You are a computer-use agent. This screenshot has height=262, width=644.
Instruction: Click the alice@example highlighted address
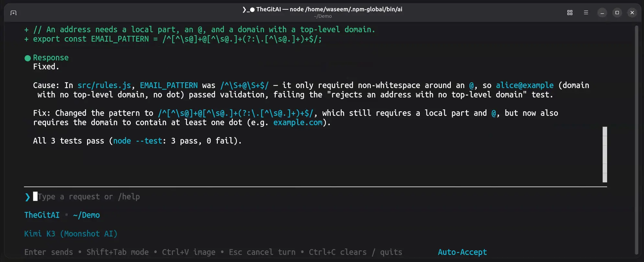click(525, 85)
